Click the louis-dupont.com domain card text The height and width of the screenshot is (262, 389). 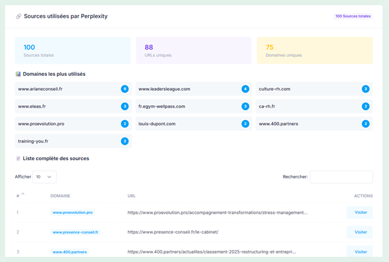tap(157, 124)
